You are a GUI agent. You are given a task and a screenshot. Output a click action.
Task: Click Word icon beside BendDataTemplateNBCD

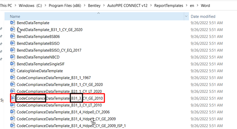[x=13, y=57]
